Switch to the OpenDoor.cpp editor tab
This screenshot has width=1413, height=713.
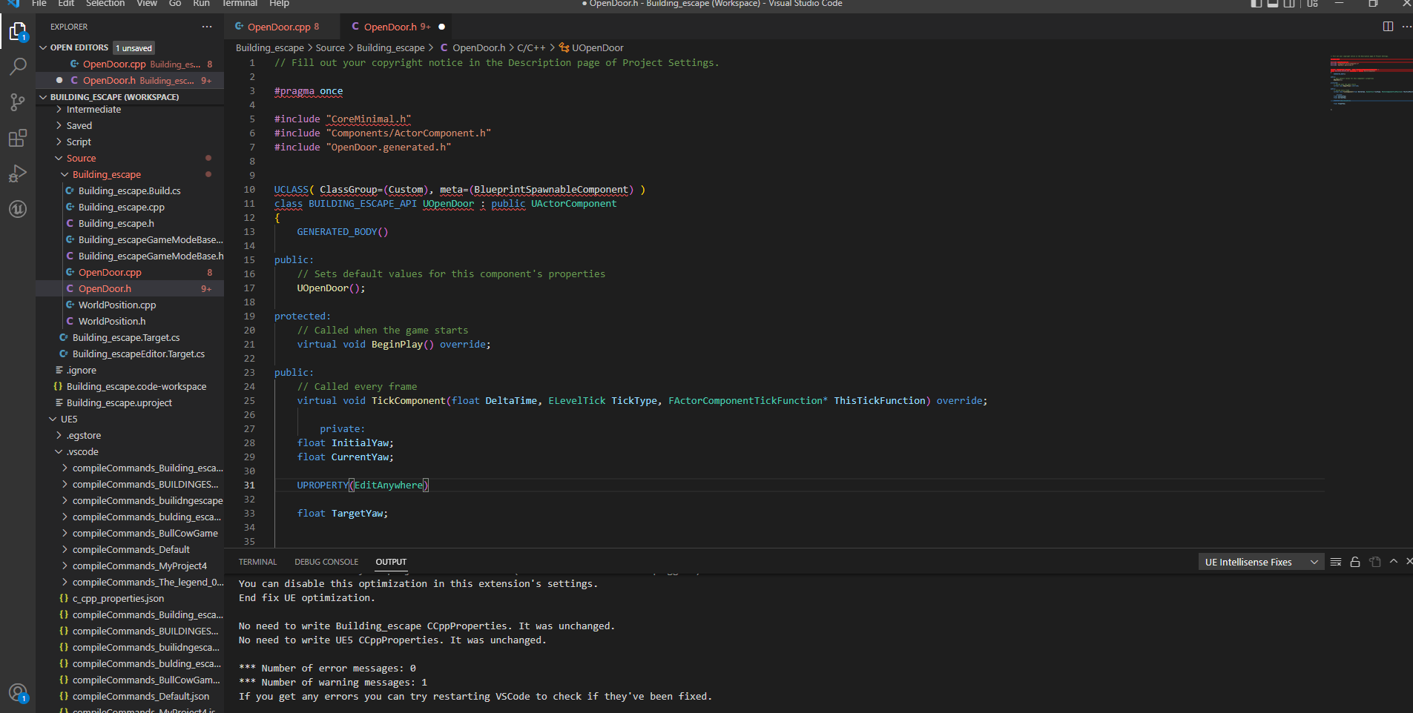point(278,27)
